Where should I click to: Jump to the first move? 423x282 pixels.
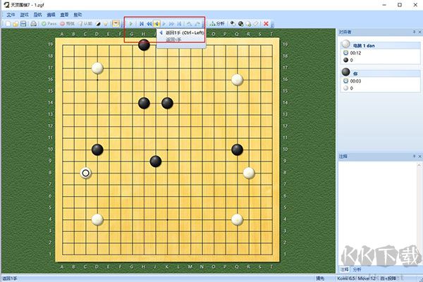click(142, 24)
